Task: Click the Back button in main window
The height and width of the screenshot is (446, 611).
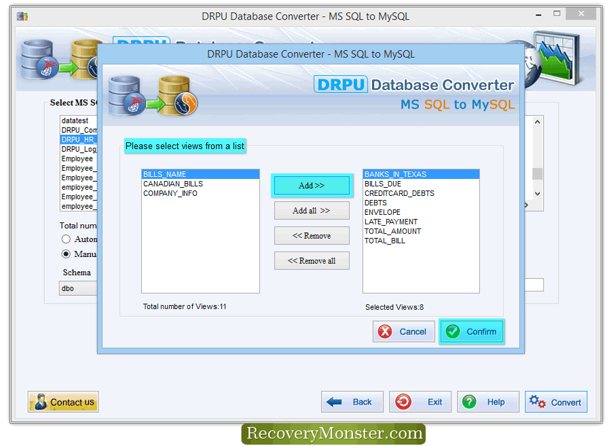Action: click(x=352, y=402)
